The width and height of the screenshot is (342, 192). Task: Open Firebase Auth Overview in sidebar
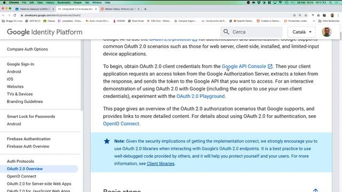pyautogui.click(x=28, y=146)
